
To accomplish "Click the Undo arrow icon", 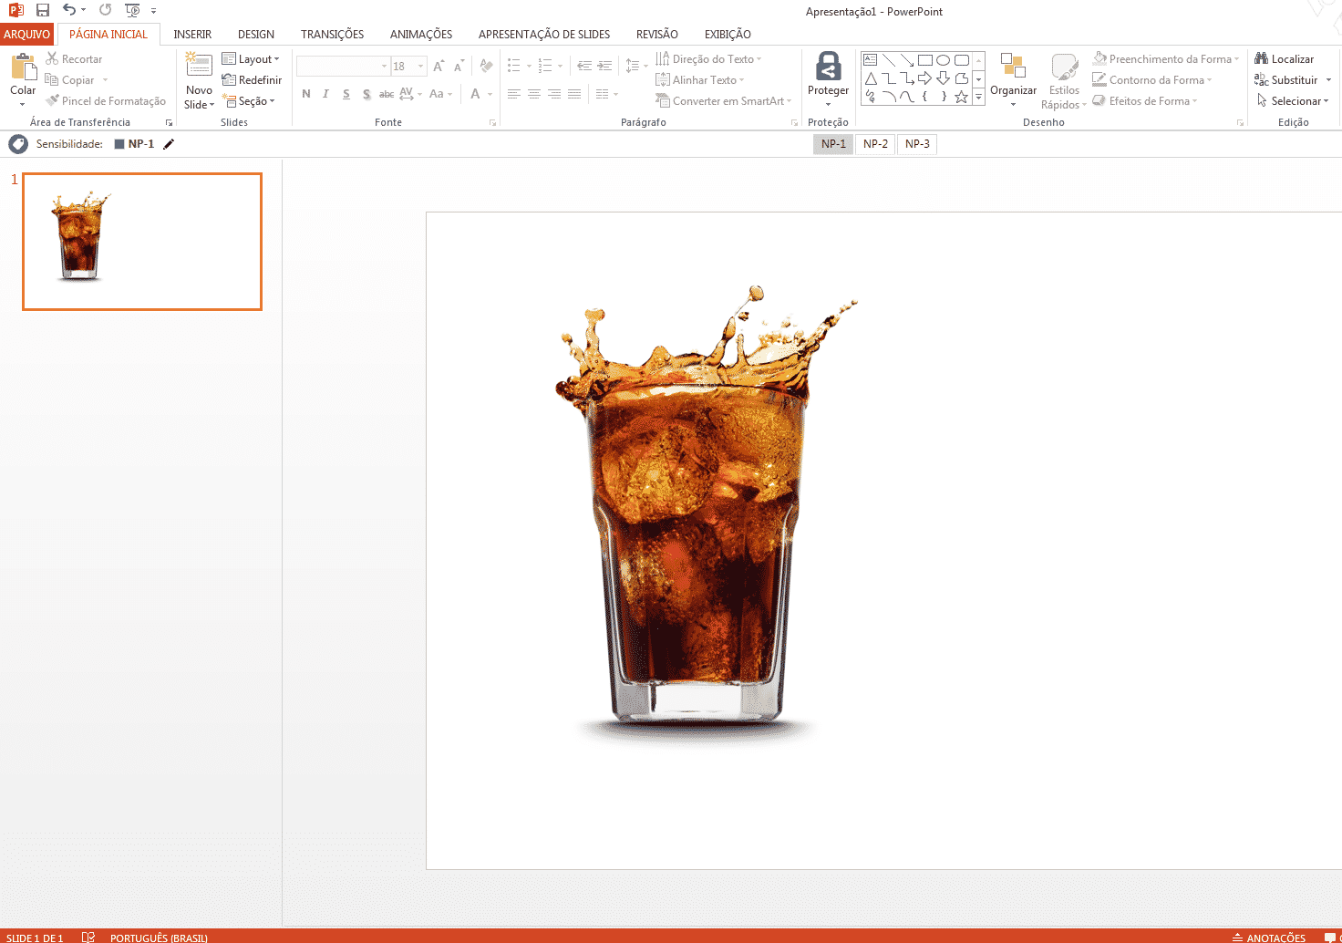I will tap(69, 10).
